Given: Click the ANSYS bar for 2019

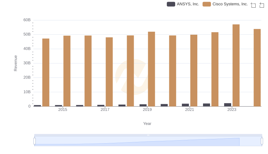Looking at the screenshot, I should 143,105.
